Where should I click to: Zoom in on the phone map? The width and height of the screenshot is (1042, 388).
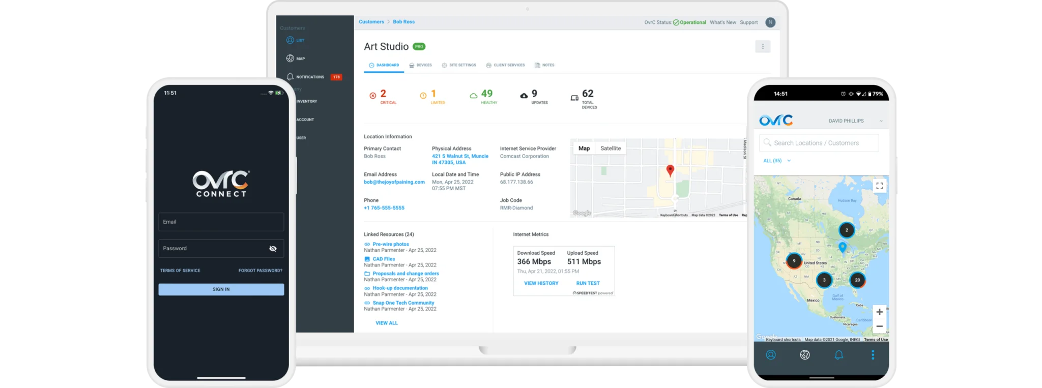[x=879, y=312]
